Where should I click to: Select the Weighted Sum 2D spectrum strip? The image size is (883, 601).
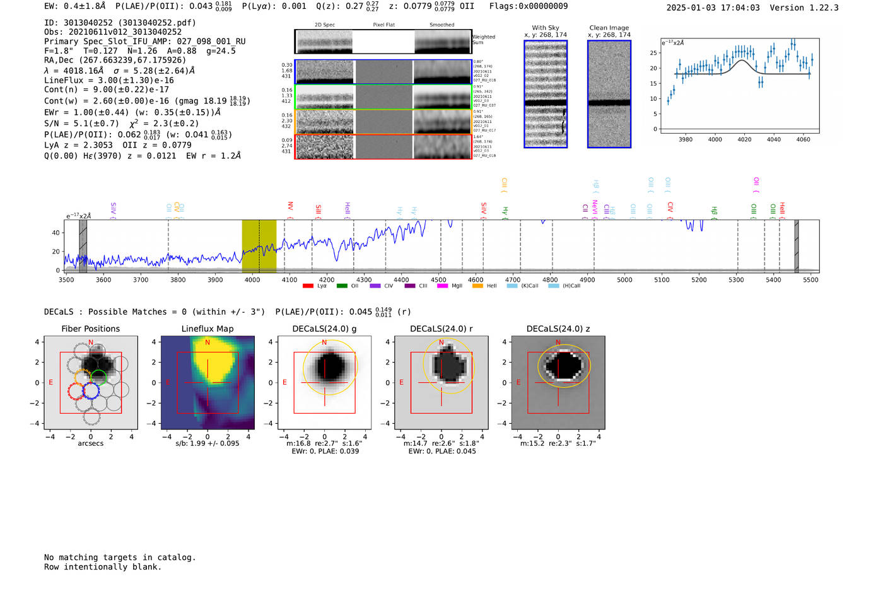[x=383, y=42]
